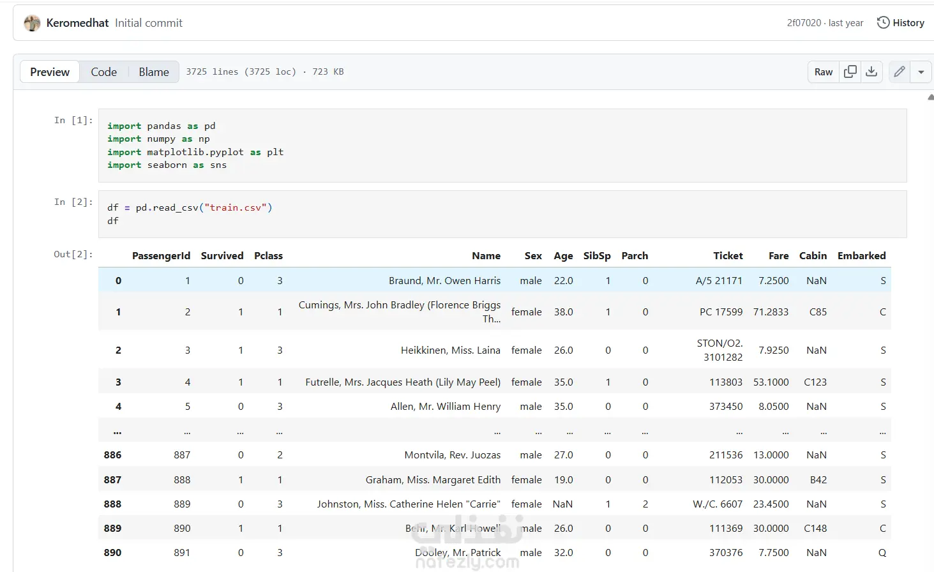
Task: Open the History link text
Action: [x=908, y=23]
